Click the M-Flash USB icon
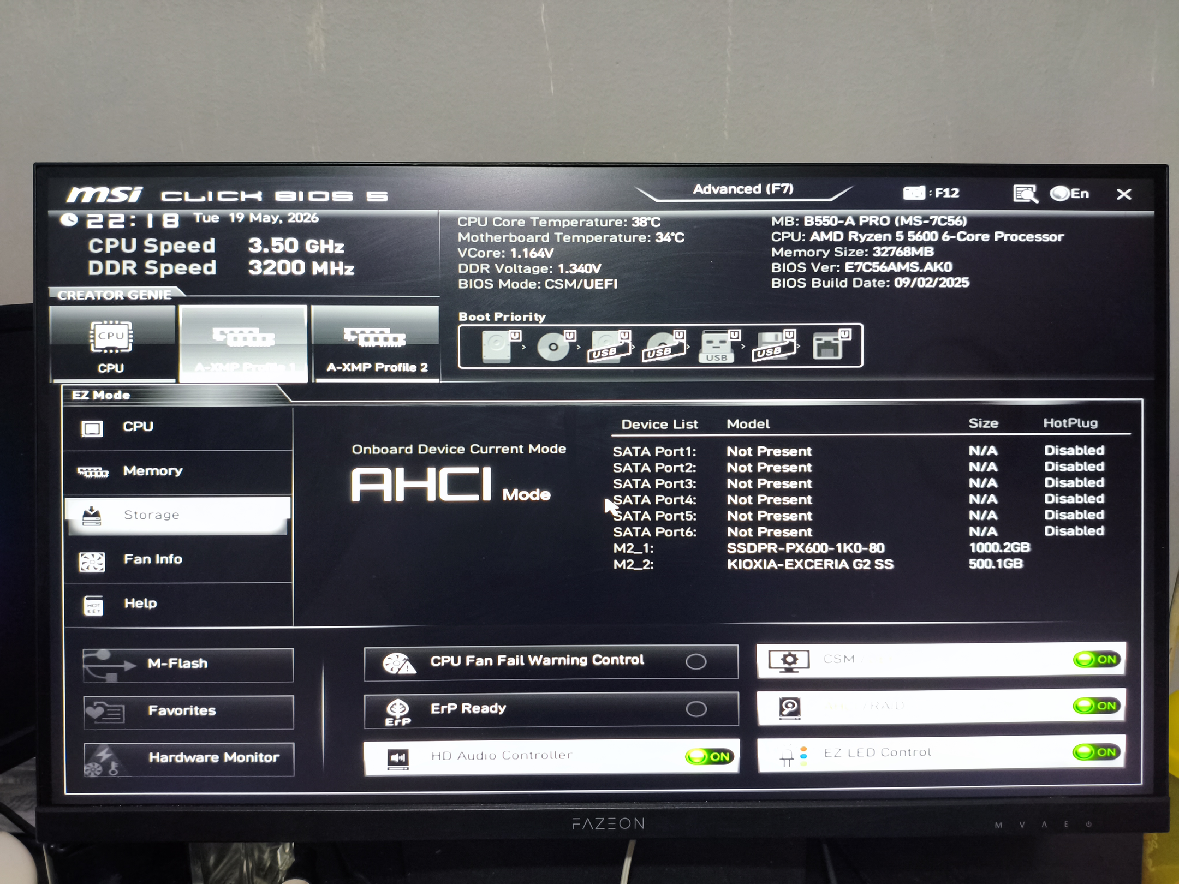Image resolution: width=1179 pixels, height=884 pixels. [x=109, y=665]
